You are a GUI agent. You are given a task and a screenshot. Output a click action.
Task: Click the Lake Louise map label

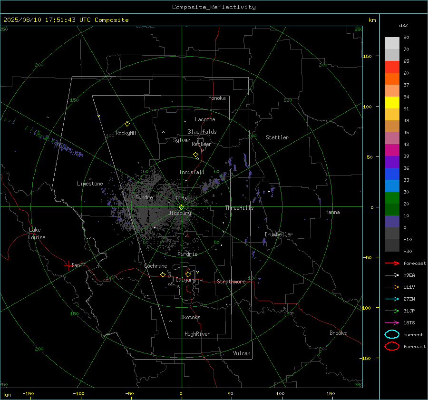click(37, 234)
